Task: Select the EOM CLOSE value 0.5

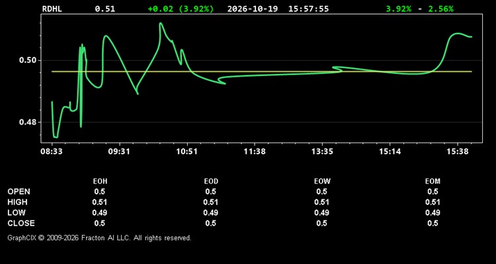Action: tap(433, 223)
